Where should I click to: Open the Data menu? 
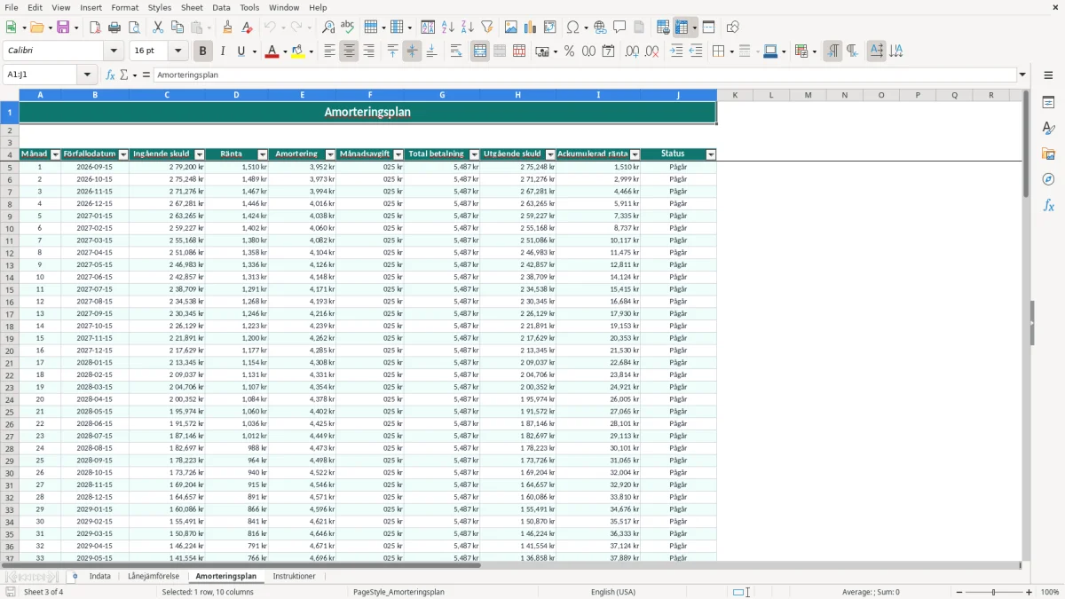(221, 7)
